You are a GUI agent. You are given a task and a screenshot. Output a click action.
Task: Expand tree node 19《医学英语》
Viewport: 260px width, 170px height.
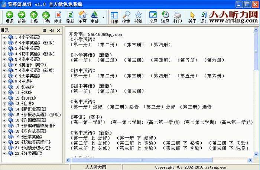(x=4, y=137)
